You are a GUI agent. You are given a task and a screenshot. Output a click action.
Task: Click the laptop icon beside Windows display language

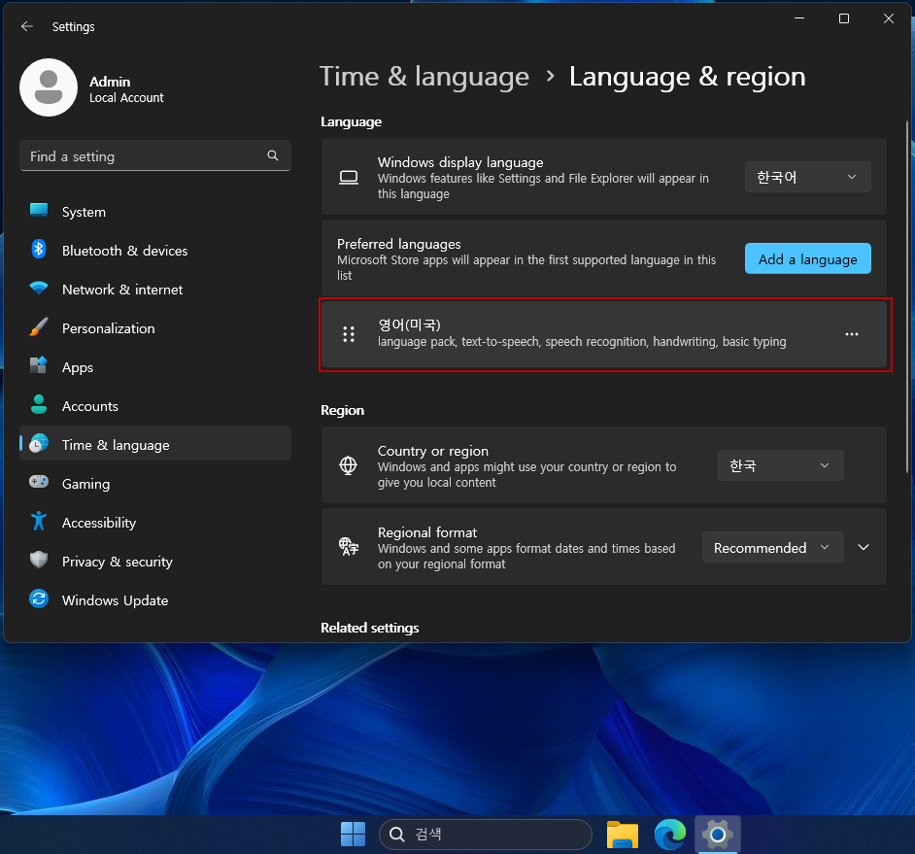[349, 178]
